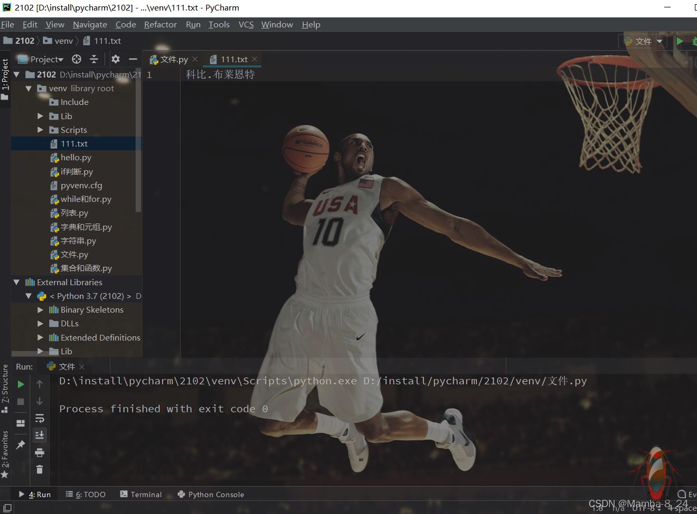Collapse the venv library root folder

(29, 89)
